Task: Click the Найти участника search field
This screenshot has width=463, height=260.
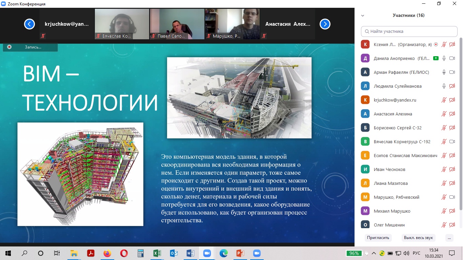Action: (409, 31)
